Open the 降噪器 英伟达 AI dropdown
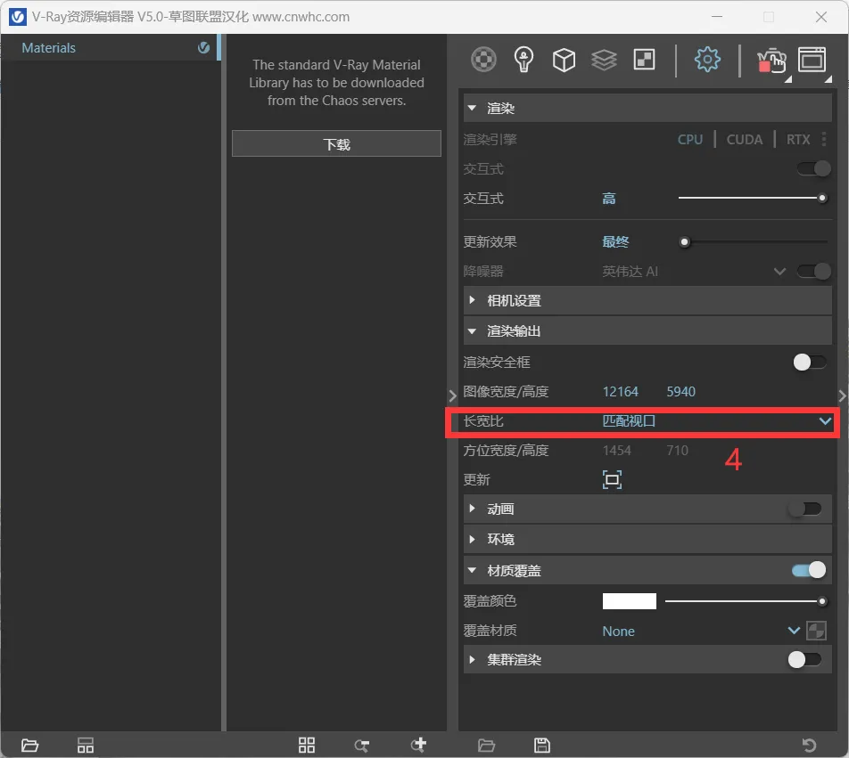Image resolution: width=849 pixels, height=758 pixels. click(694, 272)
